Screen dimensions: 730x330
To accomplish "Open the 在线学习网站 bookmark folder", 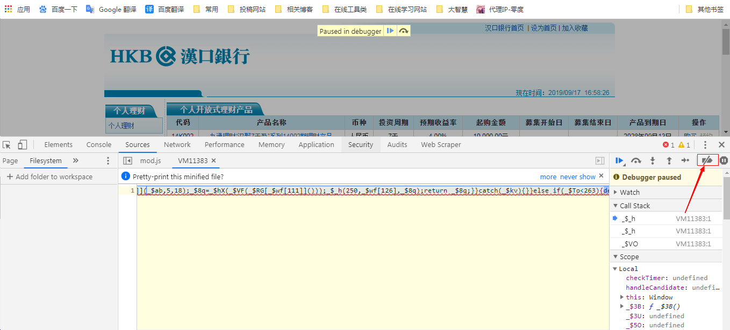I will click(x=401, y=9).
